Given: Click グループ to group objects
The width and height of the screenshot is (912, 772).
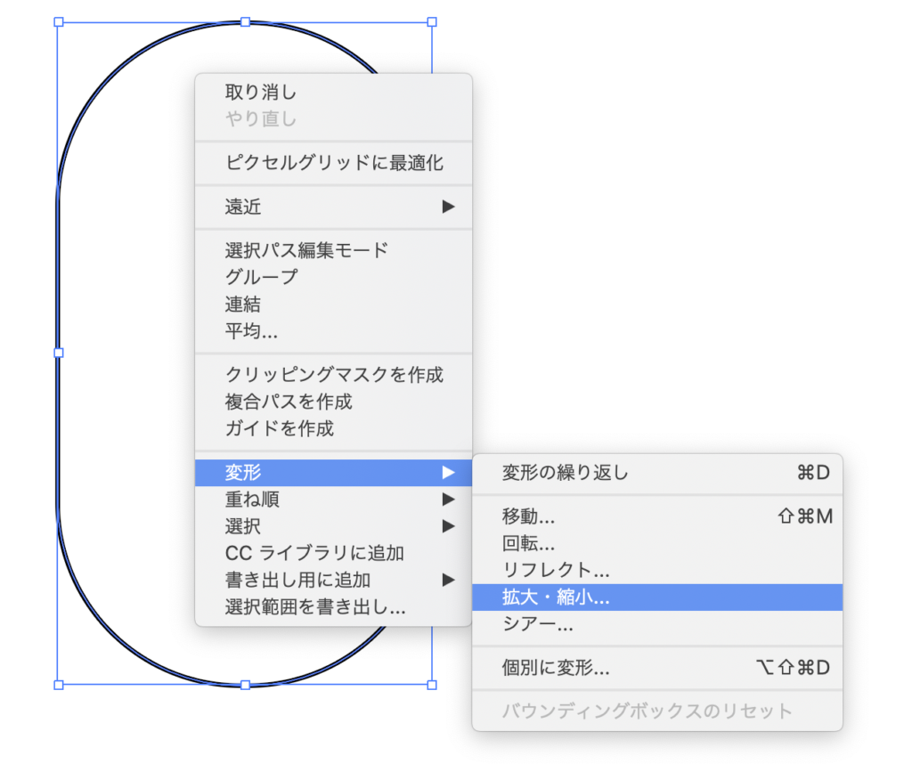Looking at the screenshot, I should point(261,277).
